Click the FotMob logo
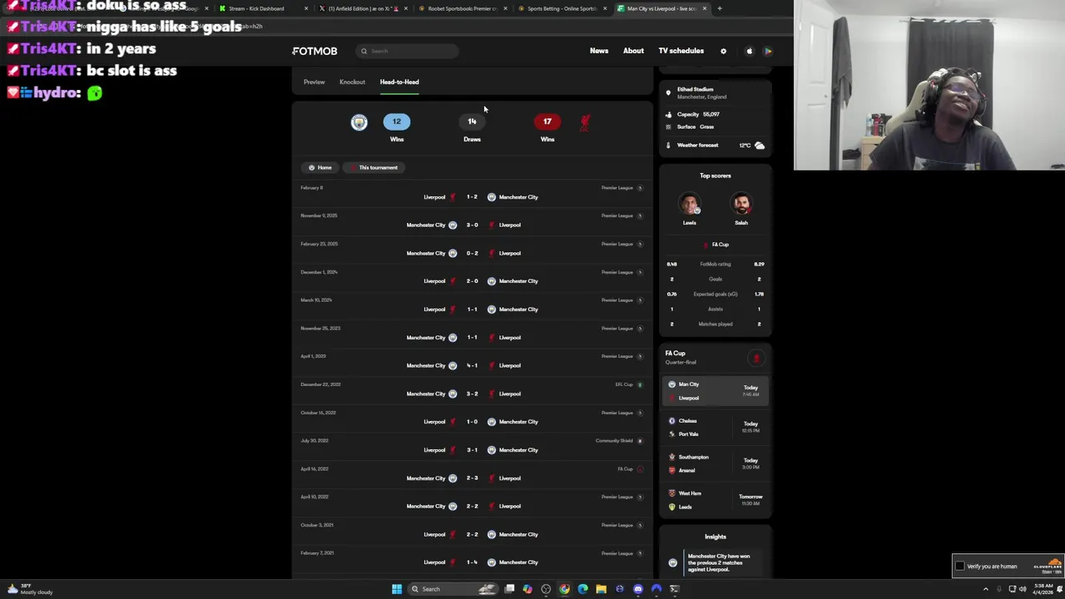This screenshot has width=1065, height=599. pos(315,52)
